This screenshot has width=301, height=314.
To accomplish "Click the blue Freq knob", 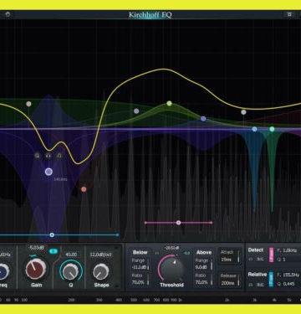I will coord(3,271).
